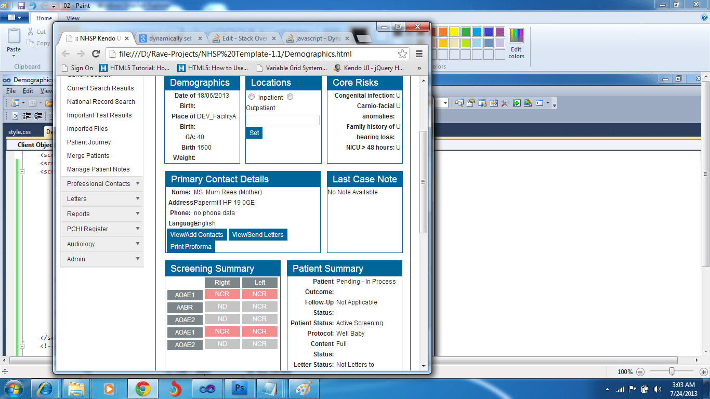Pick the green color swatch in Paint
The height and width of the screenshot is (399, 710).
click(465, 32)
